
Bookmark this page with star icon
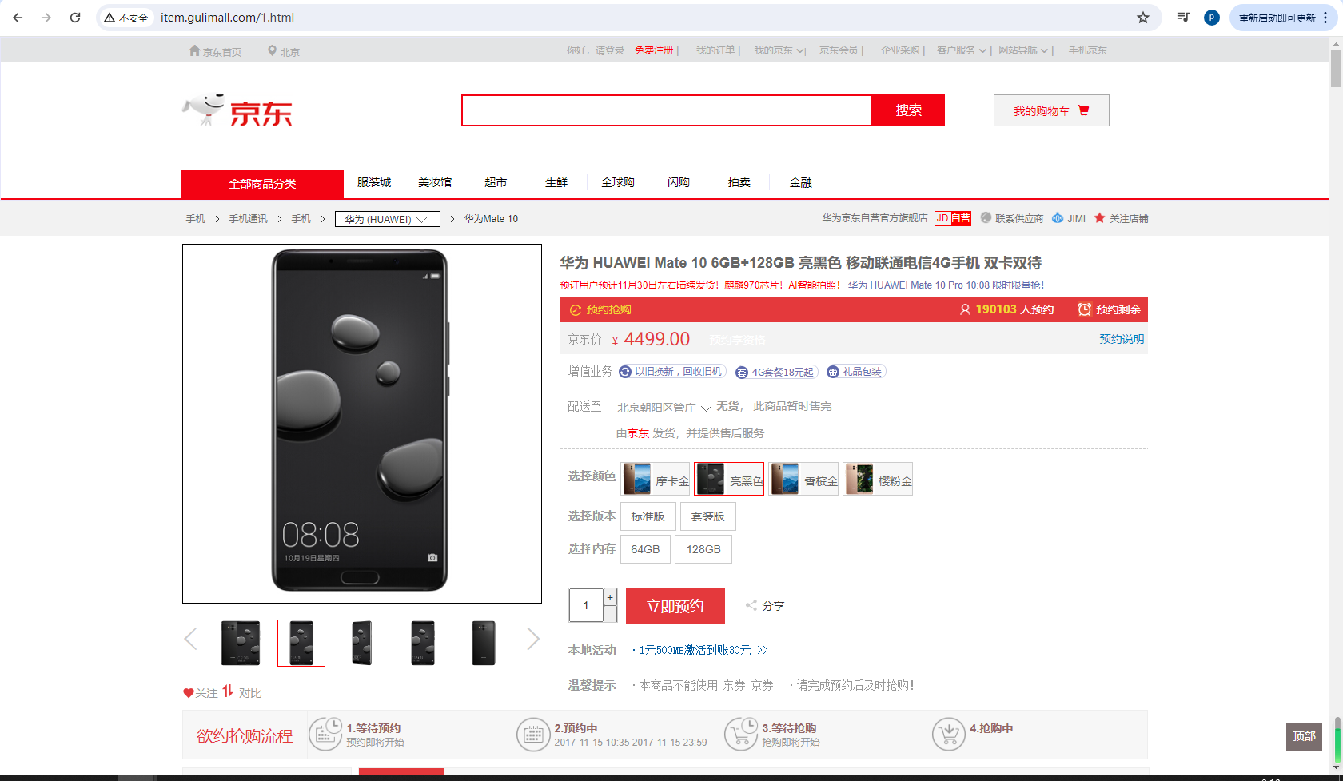(1143, 18)
